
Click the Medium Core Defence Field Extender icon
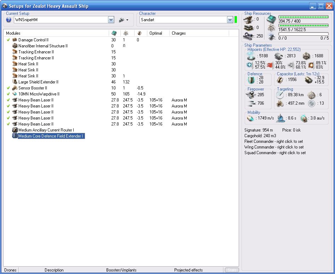pyautogui.click(x=15, y=136)
